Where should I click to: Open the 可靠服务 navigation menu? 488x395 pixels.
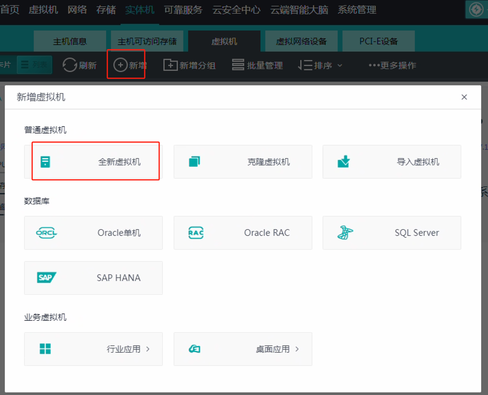(183, 10)
